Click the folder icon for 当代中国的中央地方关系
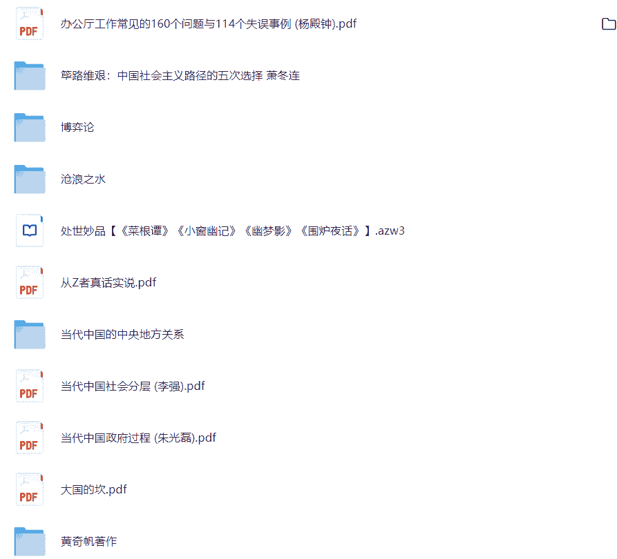 click(x=30, y=334)
